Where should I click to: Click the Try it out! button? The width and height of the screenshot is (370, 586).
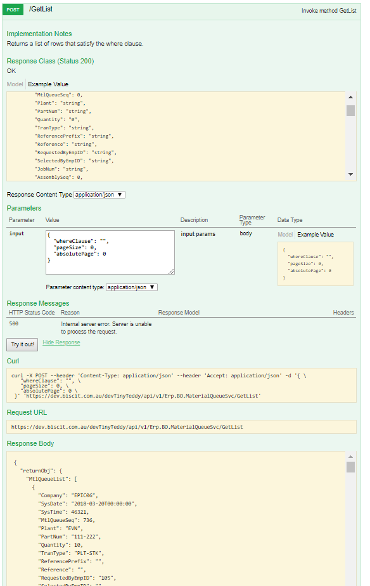(22, 344)
